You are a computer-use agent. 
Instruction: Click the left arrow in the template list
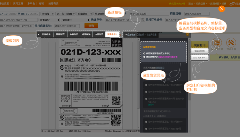click(38, 34)
